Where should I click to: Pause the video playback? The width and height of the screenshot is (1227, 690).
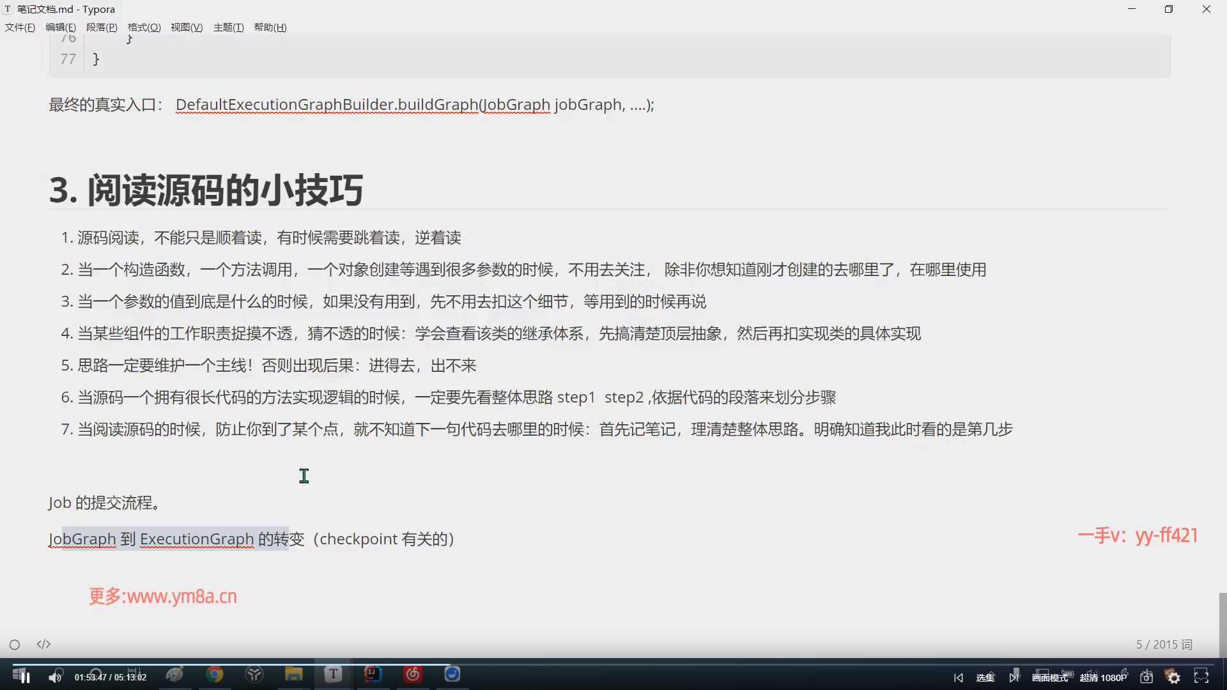pyautogui.click(x=26, y=677)
